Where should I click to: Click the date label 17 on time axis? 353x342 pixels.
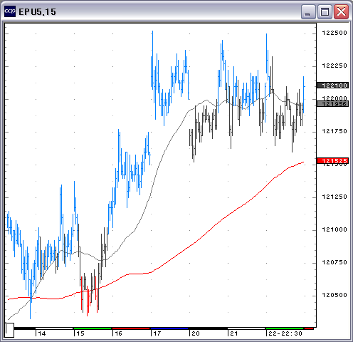[157, 333]
